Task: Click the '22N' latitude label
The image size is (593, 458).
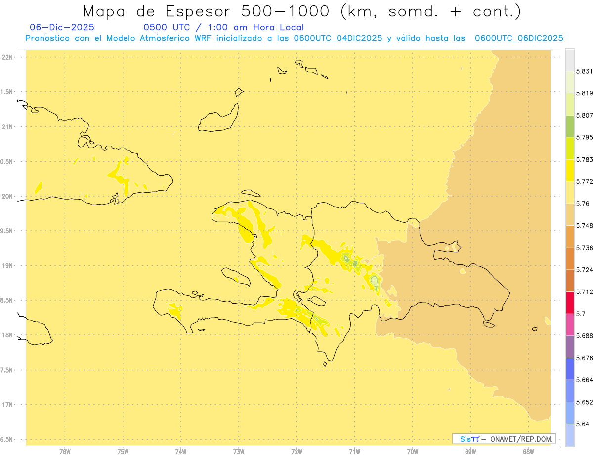Action: 7,57
